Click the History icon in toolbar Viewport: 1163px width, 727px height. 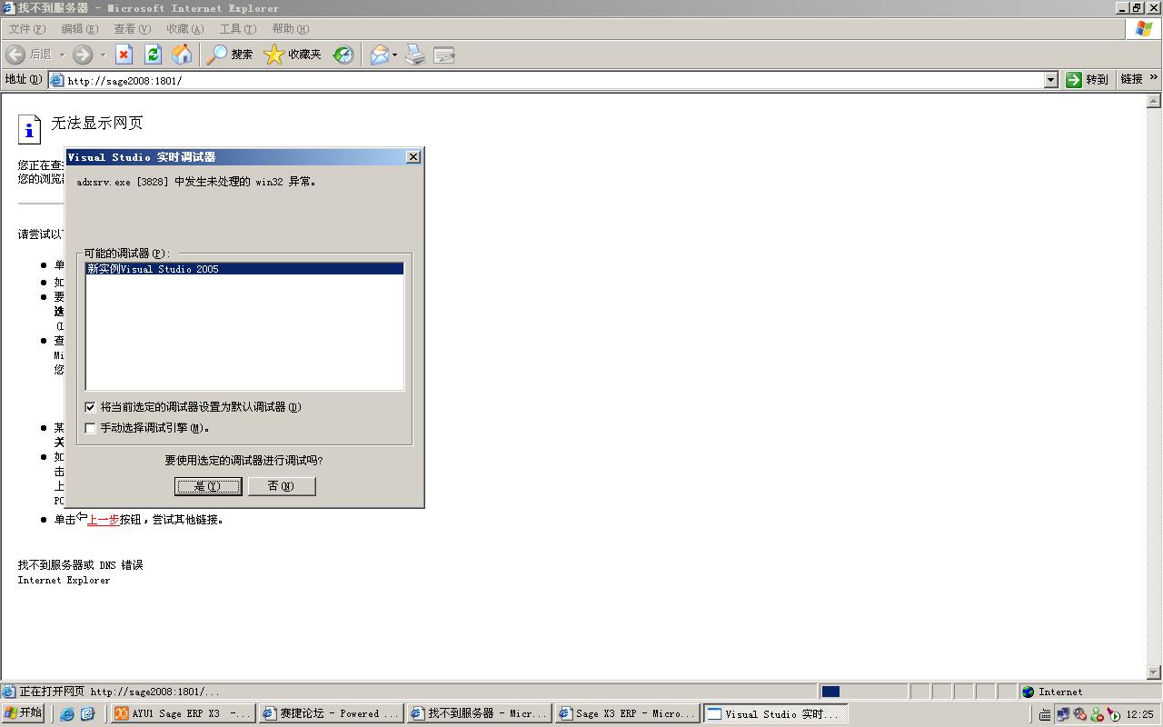click(343, 55)
